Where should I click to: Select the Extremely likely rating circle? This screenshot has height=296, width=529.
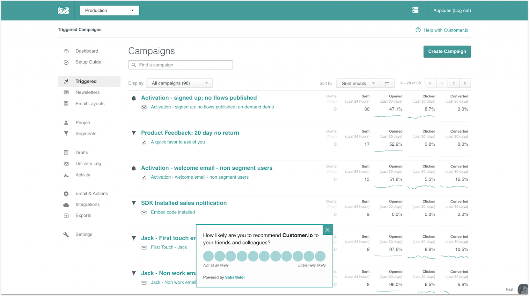click(320, 256)
